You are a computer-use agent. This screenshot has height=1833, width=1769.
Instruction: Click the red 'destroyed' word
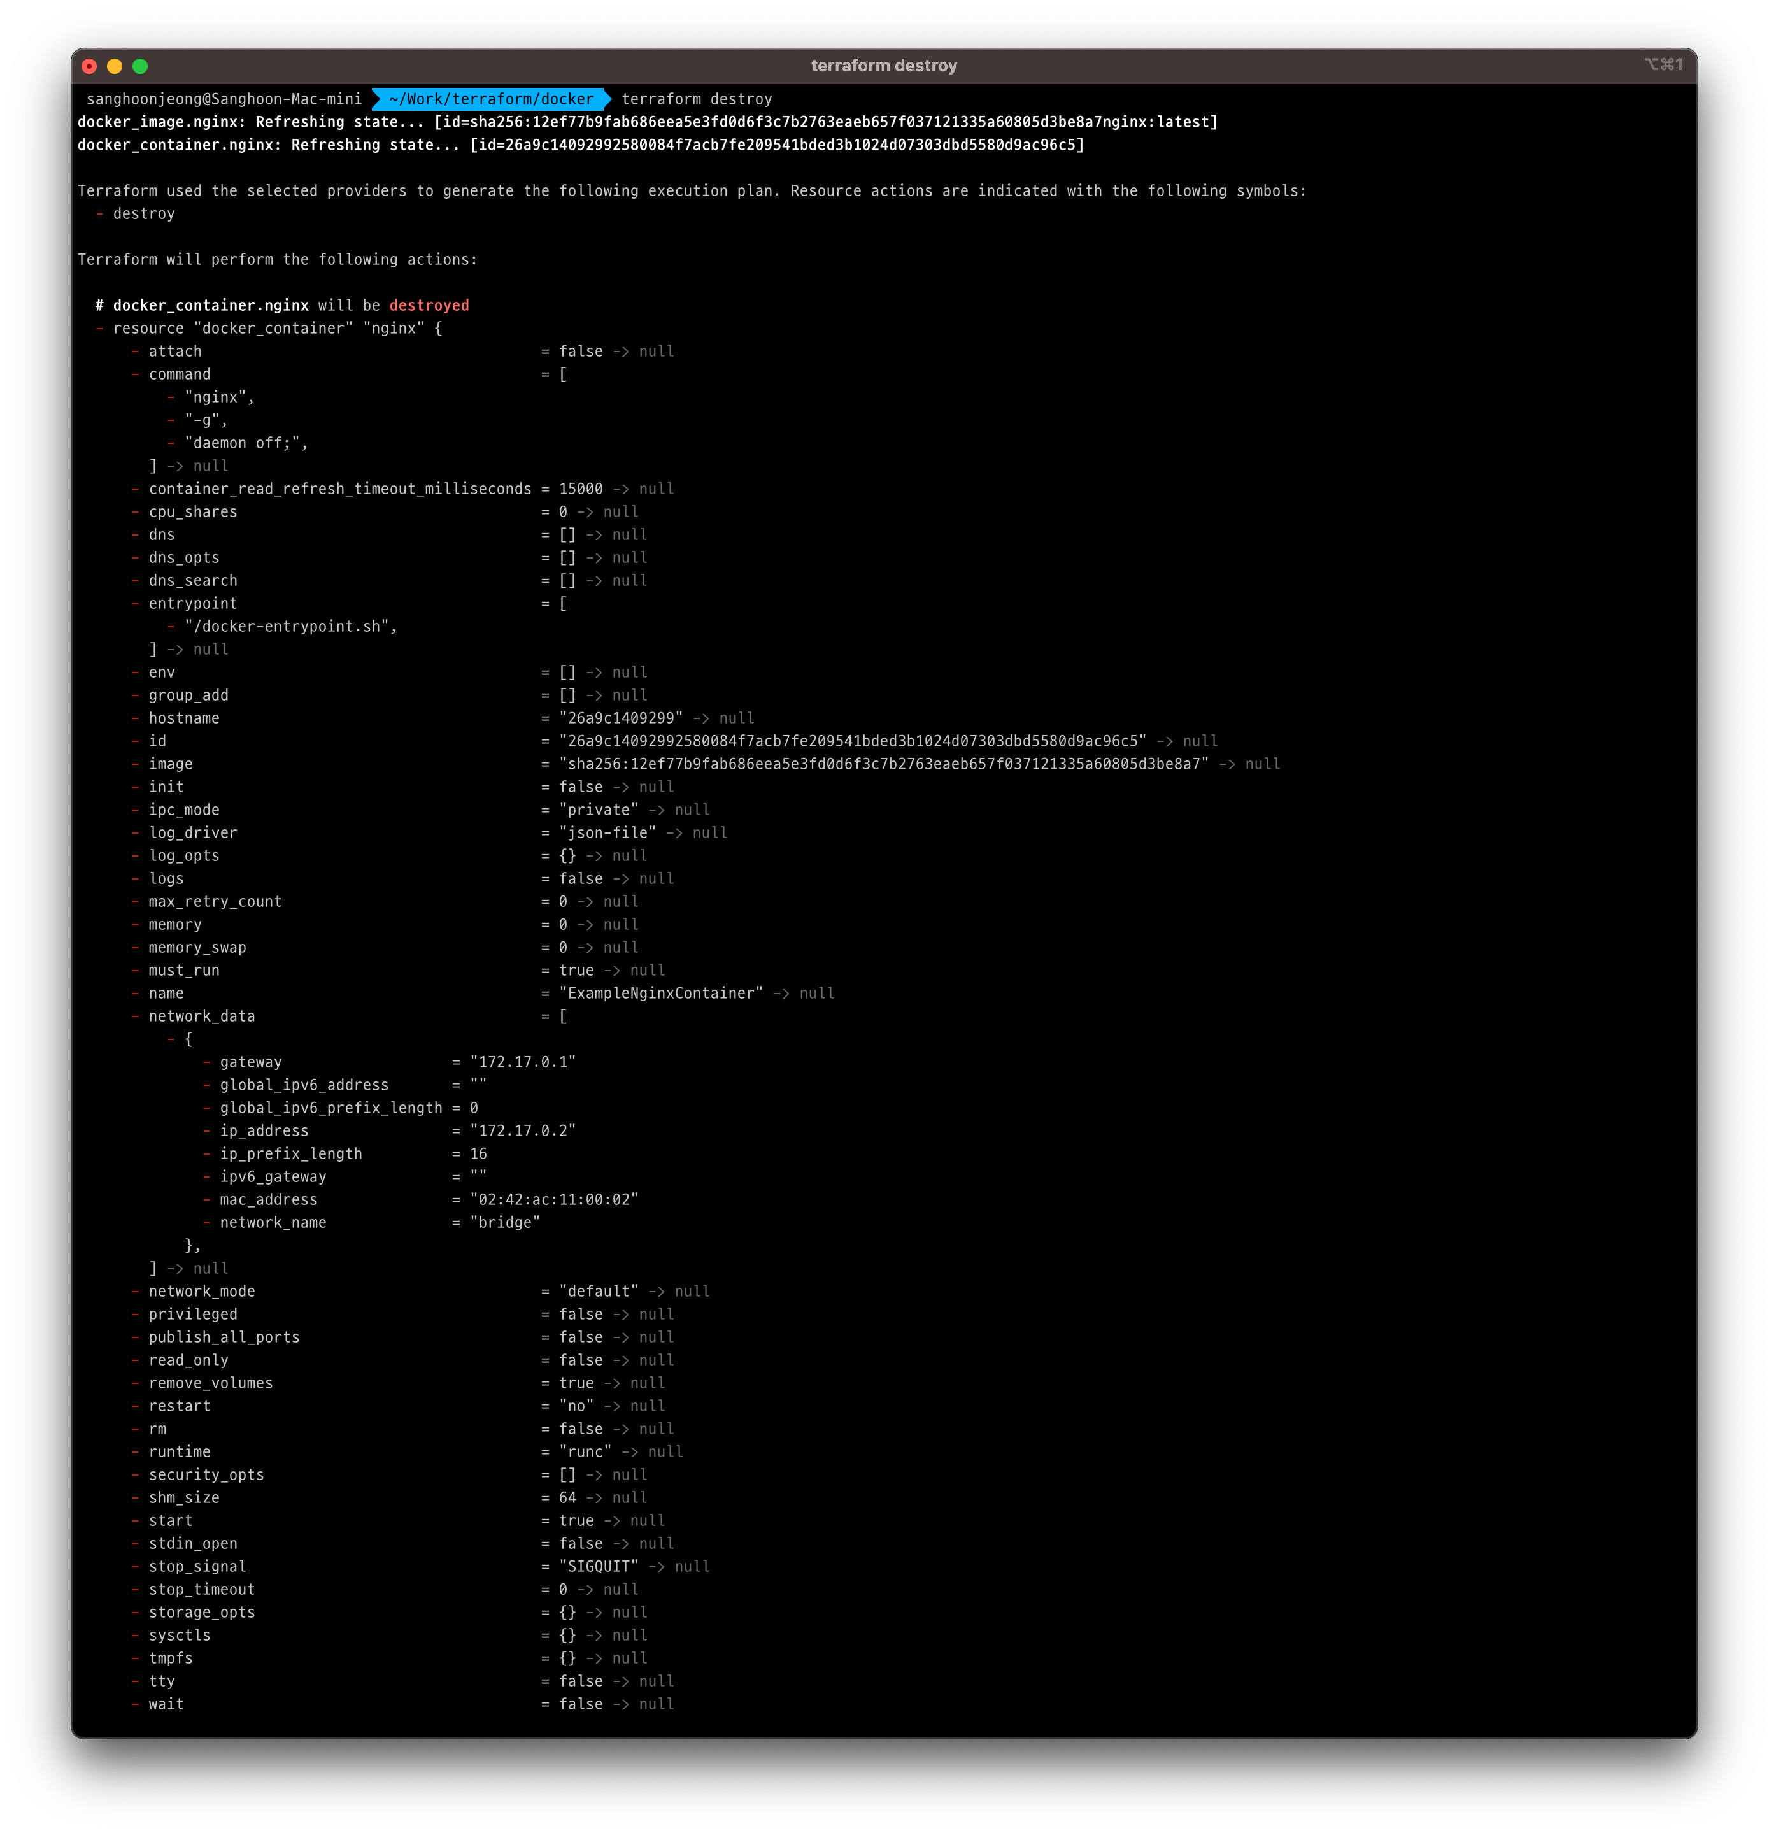(x=429, y=306)
